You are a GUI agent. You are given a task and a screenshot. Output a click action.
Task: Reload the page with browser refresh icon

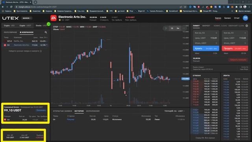(x=11, y=7)
